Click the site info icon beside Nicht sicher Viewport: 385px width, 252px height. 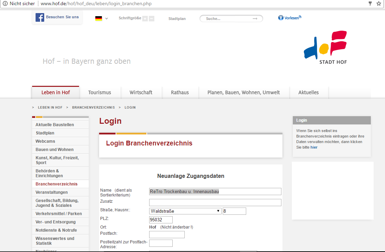(x=5, y=4)
